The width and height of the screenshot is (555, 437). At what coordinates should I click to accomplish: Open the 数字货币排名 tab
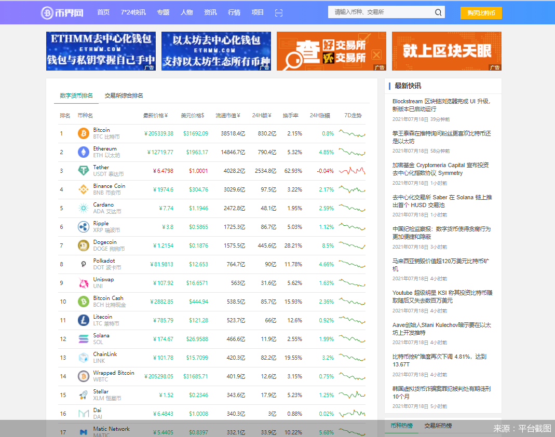(76, 95)
